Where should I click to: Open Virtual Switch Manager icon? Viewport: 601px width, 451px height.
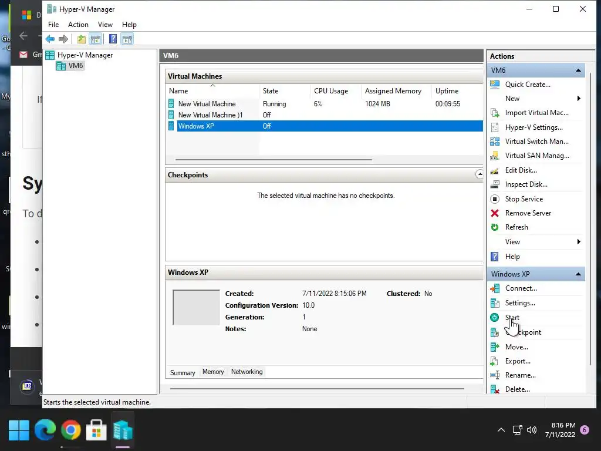pyautogui.click(x=495, y=142)
